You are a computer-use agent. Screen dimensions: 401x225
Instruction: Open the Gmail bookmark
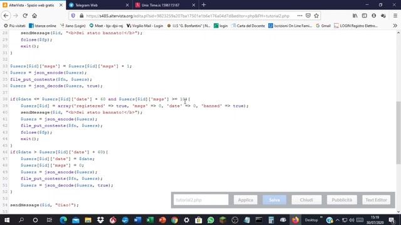(x=323, y=26)
